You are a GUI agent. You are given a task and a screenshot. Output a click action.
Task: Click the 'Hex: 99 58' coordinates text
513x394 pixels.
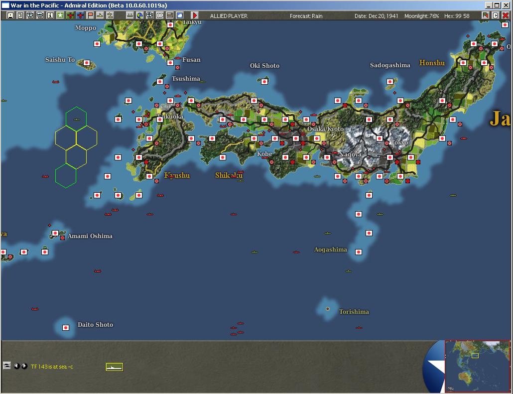[x=457, y=16]
